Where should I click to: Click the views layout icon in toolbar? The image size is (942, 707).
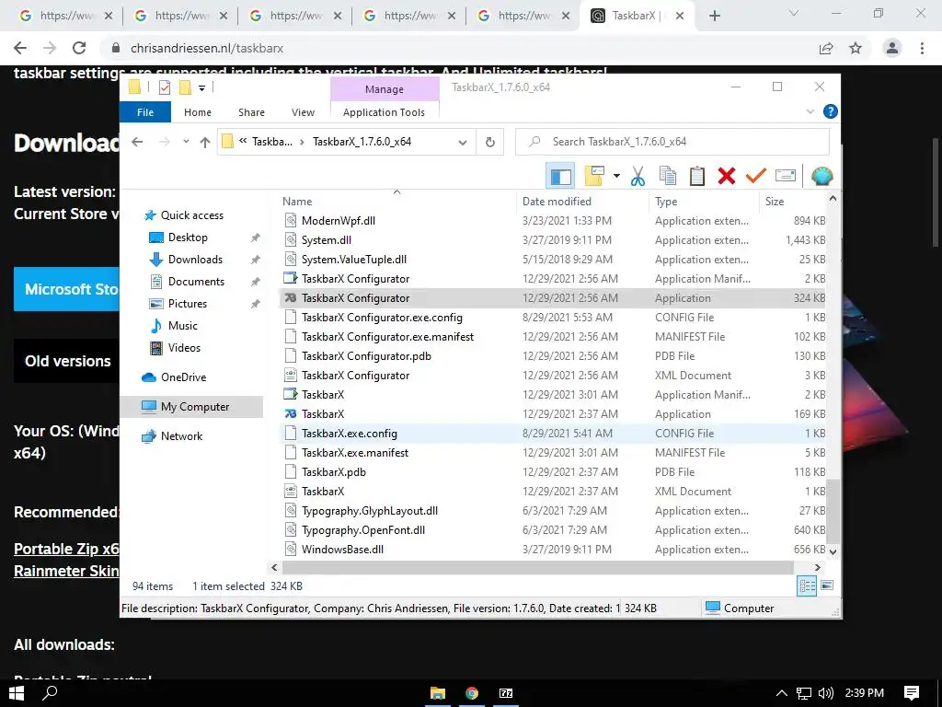[x=594, y=176]
